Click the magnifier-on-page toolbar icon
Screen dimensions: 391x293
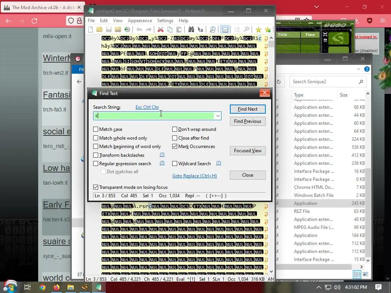pos(213,30)
